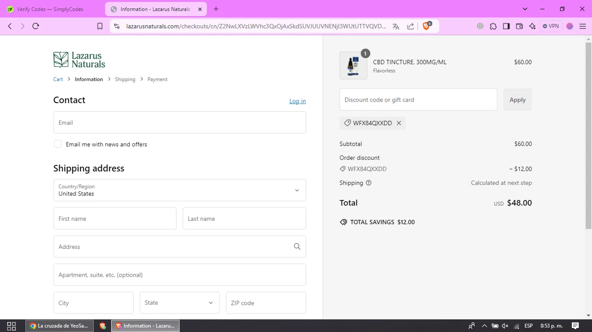
Task: Click the Apply discount button
Action: tap(517, 100)
